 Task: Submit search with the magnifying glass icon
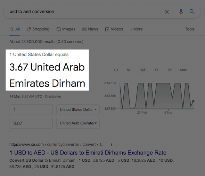[192, 12]
